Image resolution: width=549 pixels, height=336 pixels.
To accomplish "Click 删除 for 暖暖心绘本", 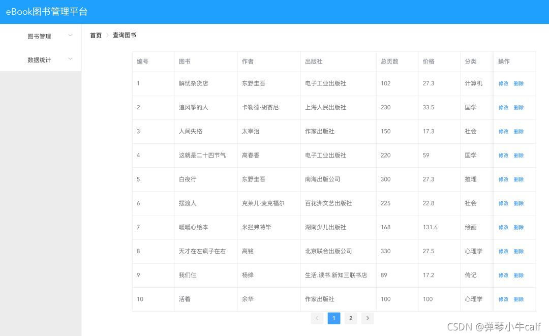I will 518,227.
